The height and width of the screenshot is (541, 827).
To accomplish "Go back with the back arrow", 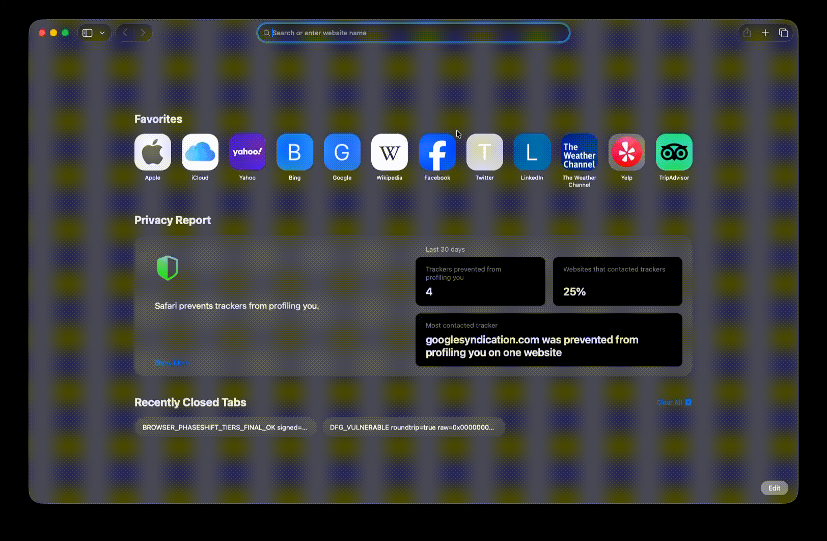I will [125, 33].
